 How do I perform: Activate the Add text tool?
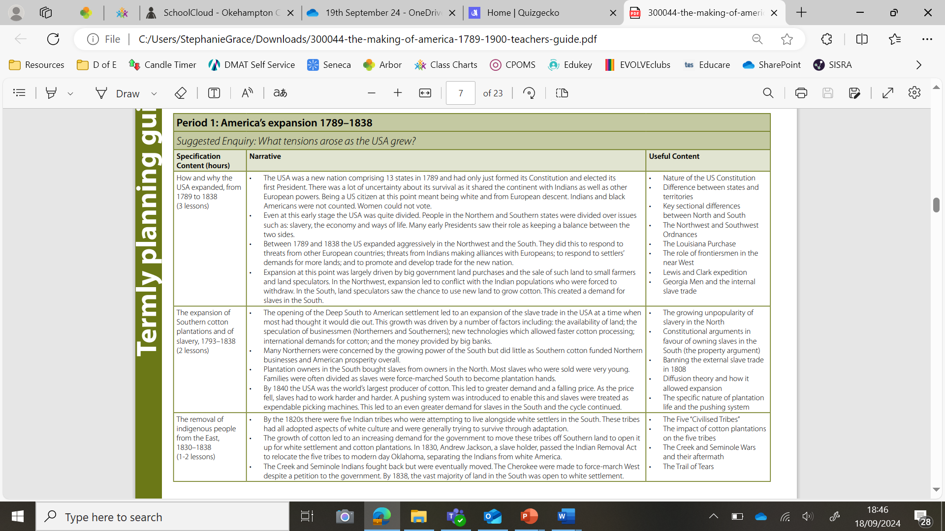coord(214,92)
